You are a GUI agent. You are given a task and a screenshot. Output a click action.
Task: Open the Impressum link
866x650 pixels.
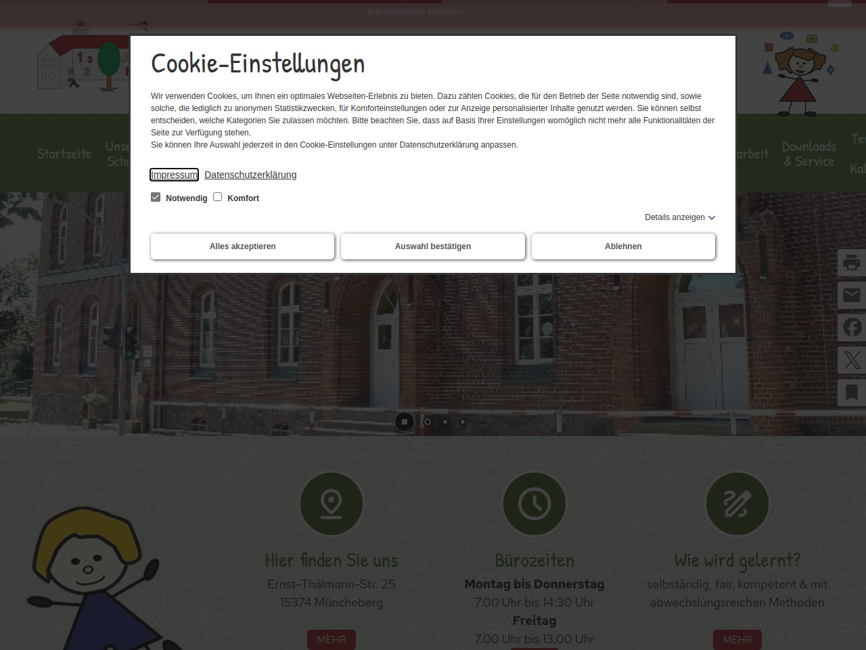pyautogui.click(x=174, y=175)
